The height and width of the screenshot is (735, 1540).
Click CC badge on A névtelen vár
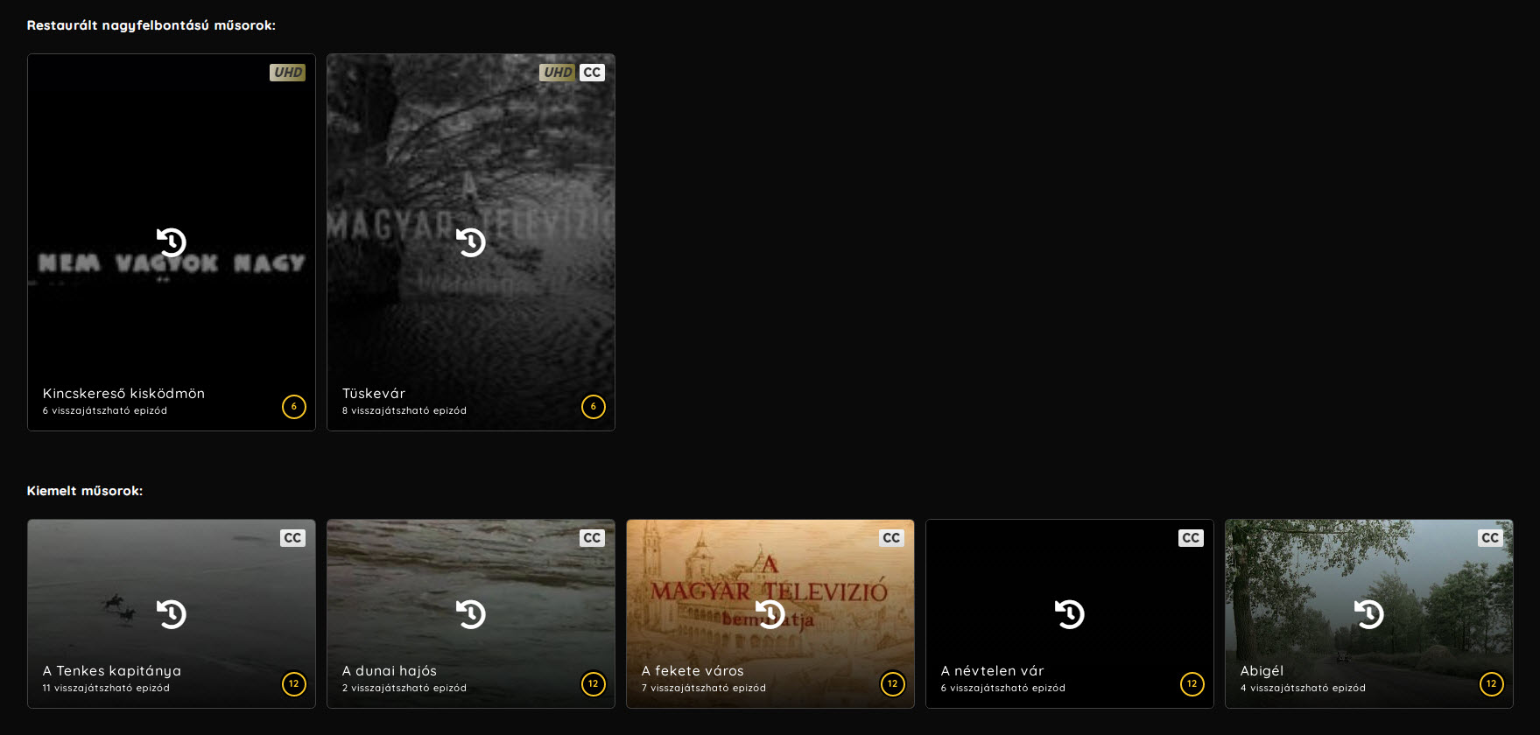click(1191, 538)
